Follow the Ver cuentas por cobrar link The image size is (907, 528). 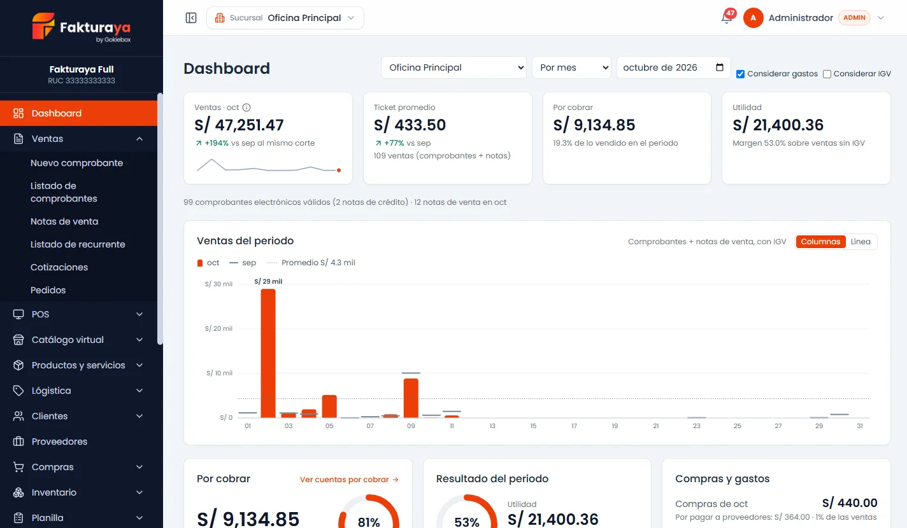coord(349,480)
